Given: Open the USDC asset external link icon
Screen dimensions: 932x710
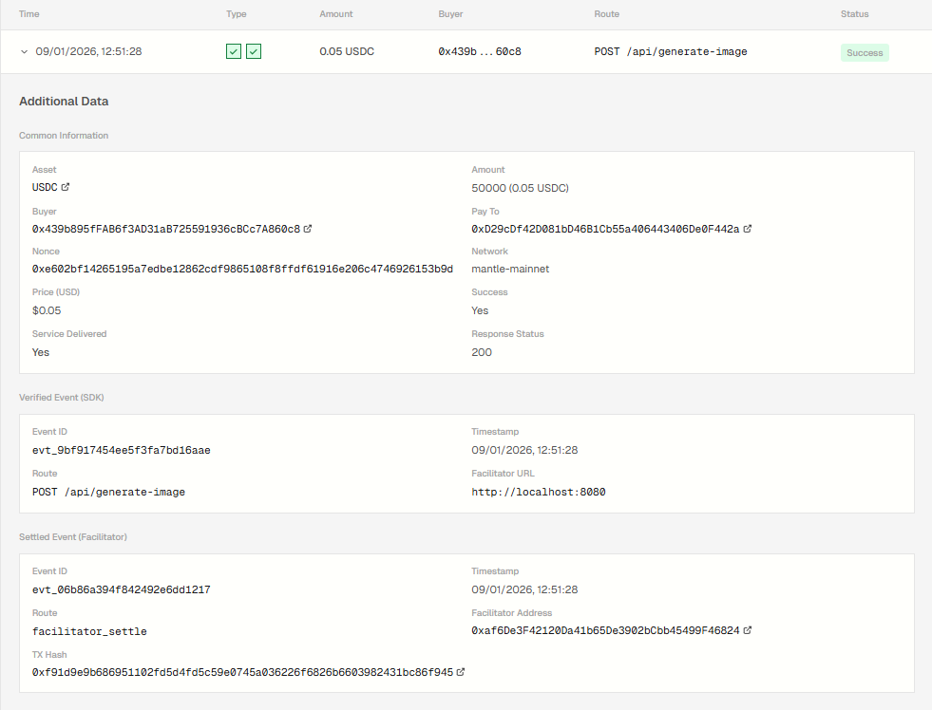Looking at the screenshot, I should pos(66,187).
